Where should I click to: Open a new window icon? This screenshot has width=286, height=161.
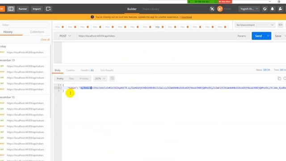(x=48, y=9)
